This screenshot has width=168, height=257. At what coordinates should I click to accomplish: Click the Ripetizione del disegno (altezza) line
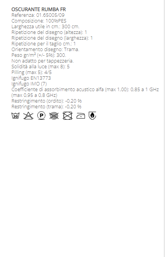(49, 32)
